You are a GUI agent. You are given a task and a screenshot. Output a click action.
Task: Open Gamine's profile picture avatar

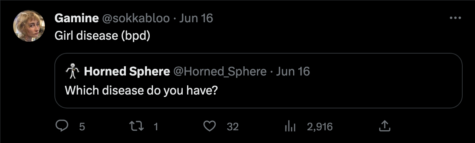click(29, 26)
